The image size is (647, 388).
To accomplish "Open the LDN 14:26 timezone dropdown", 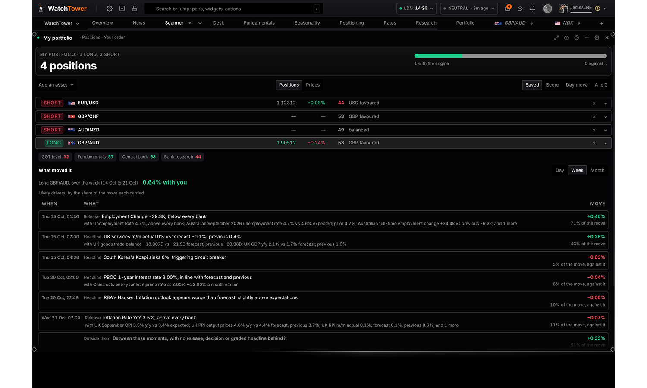I will click(416, 9).
